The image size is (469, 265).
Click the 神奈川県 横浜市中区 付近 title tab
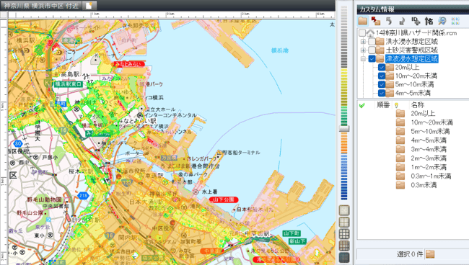(41, 5)
